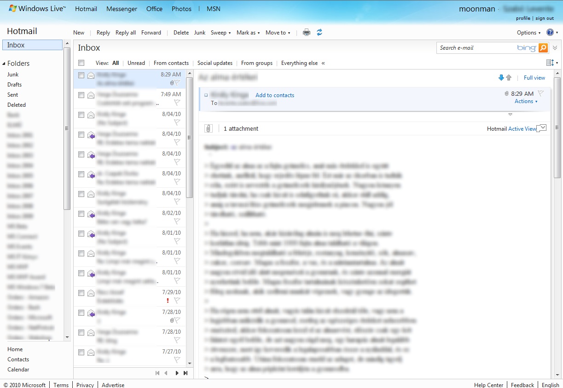Click the replied envelope icon of the 8/02/10 message
Viewport: 563px width, 388px height.
tap(91, 214)
